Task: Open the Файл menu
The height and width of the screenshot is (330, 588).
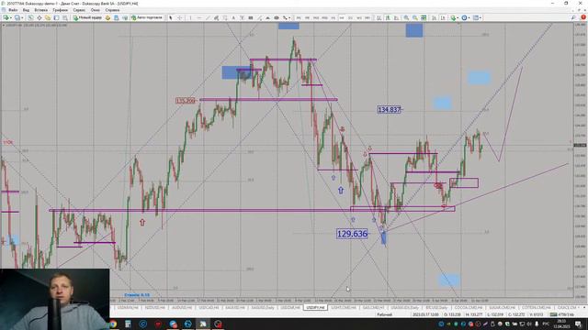Action: 13,10
